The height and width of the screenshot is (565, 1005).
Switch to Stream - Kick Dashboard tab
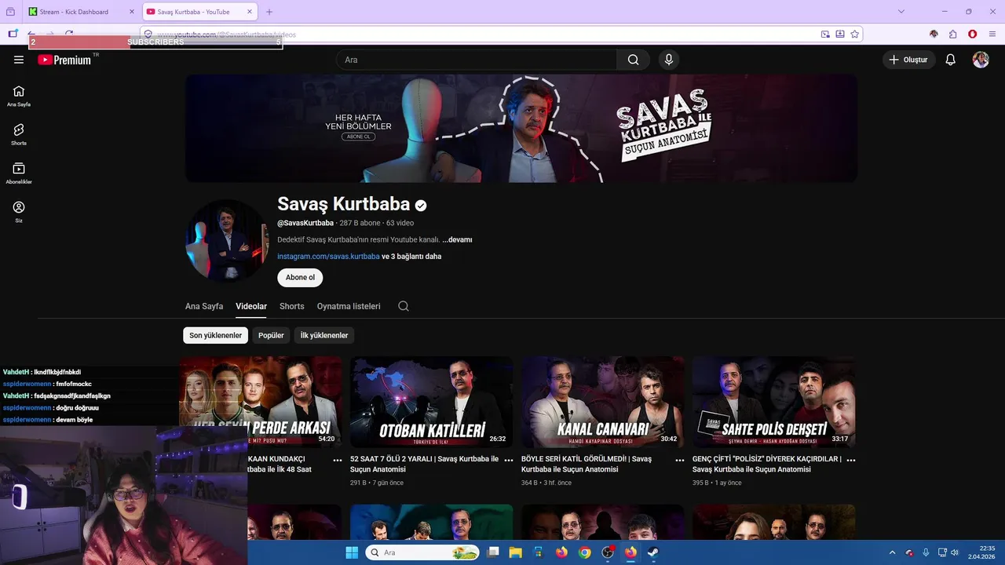82,12
